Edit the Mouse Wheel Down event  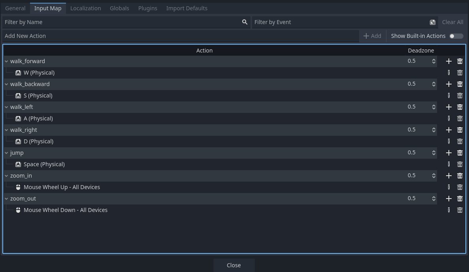(x=449, y=210)
